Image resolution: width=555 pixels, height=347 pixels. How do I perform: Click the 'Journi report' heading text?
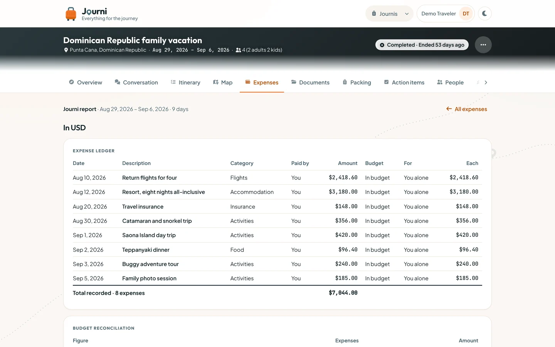pos(80,109)
